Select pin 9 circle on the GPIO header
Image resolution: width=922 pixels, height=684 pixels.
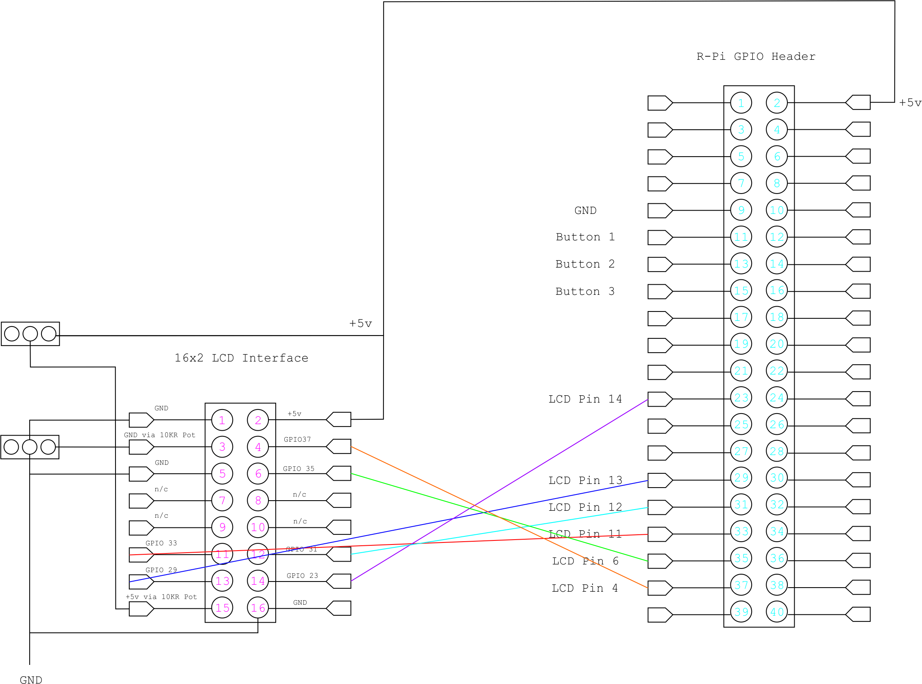pyautogui.click(x=741, y=210)
